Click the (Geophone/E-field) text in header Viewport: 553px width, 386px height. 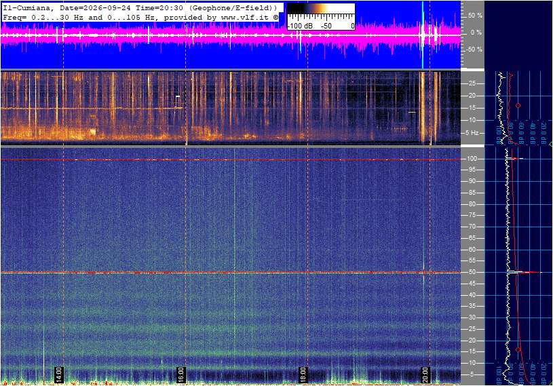[233, 7]
